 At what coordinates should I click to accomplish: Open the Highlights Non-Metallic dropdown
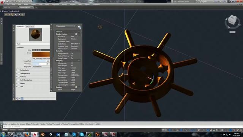click(41, 67)
